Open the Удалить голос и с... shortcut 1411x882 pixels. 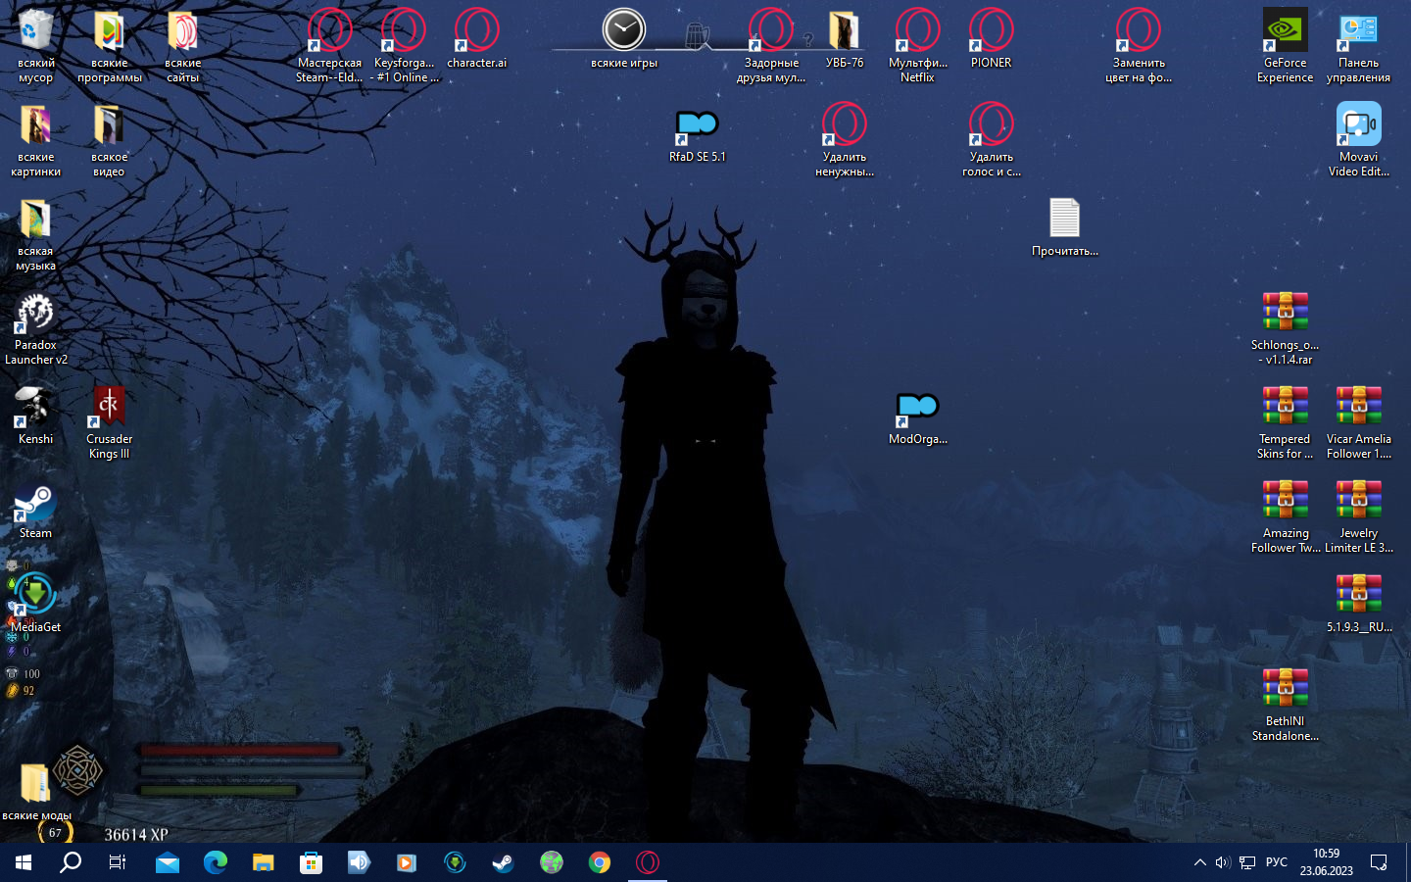click(x=991, y=139)
